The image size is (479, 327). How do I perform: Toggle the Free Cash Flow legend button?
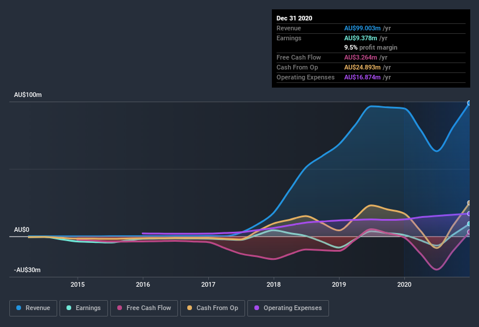[x=144, y=308]
